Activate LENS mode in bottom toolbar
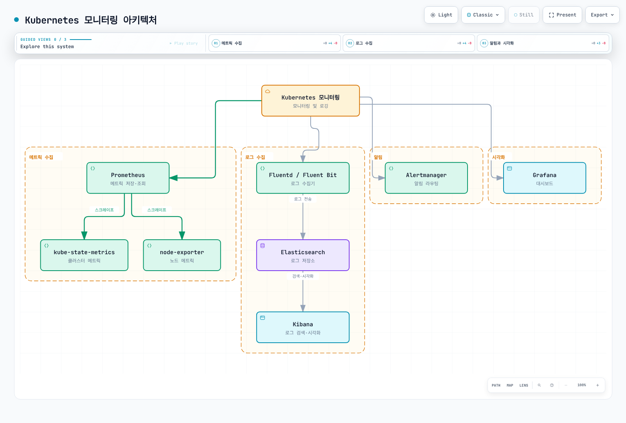The width and height of the screenshot is (626, 423). click(x=524, y=385)
